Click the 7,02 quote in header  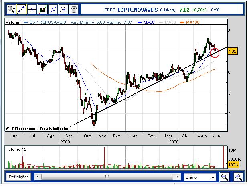tap(184, 10)
